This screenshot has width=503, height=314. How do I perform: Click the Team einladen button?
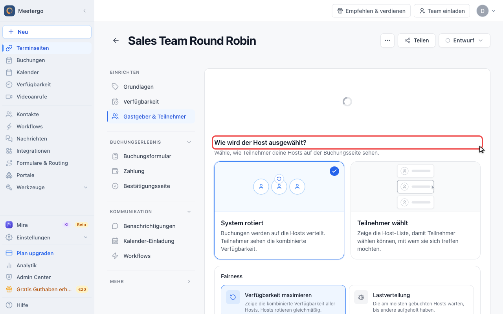pyautogui.click(x=442, y=11)
